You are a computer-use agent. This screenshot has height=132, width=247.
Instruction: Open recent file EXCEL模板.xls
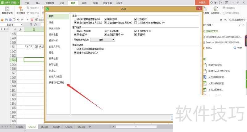tap(224, 37)
